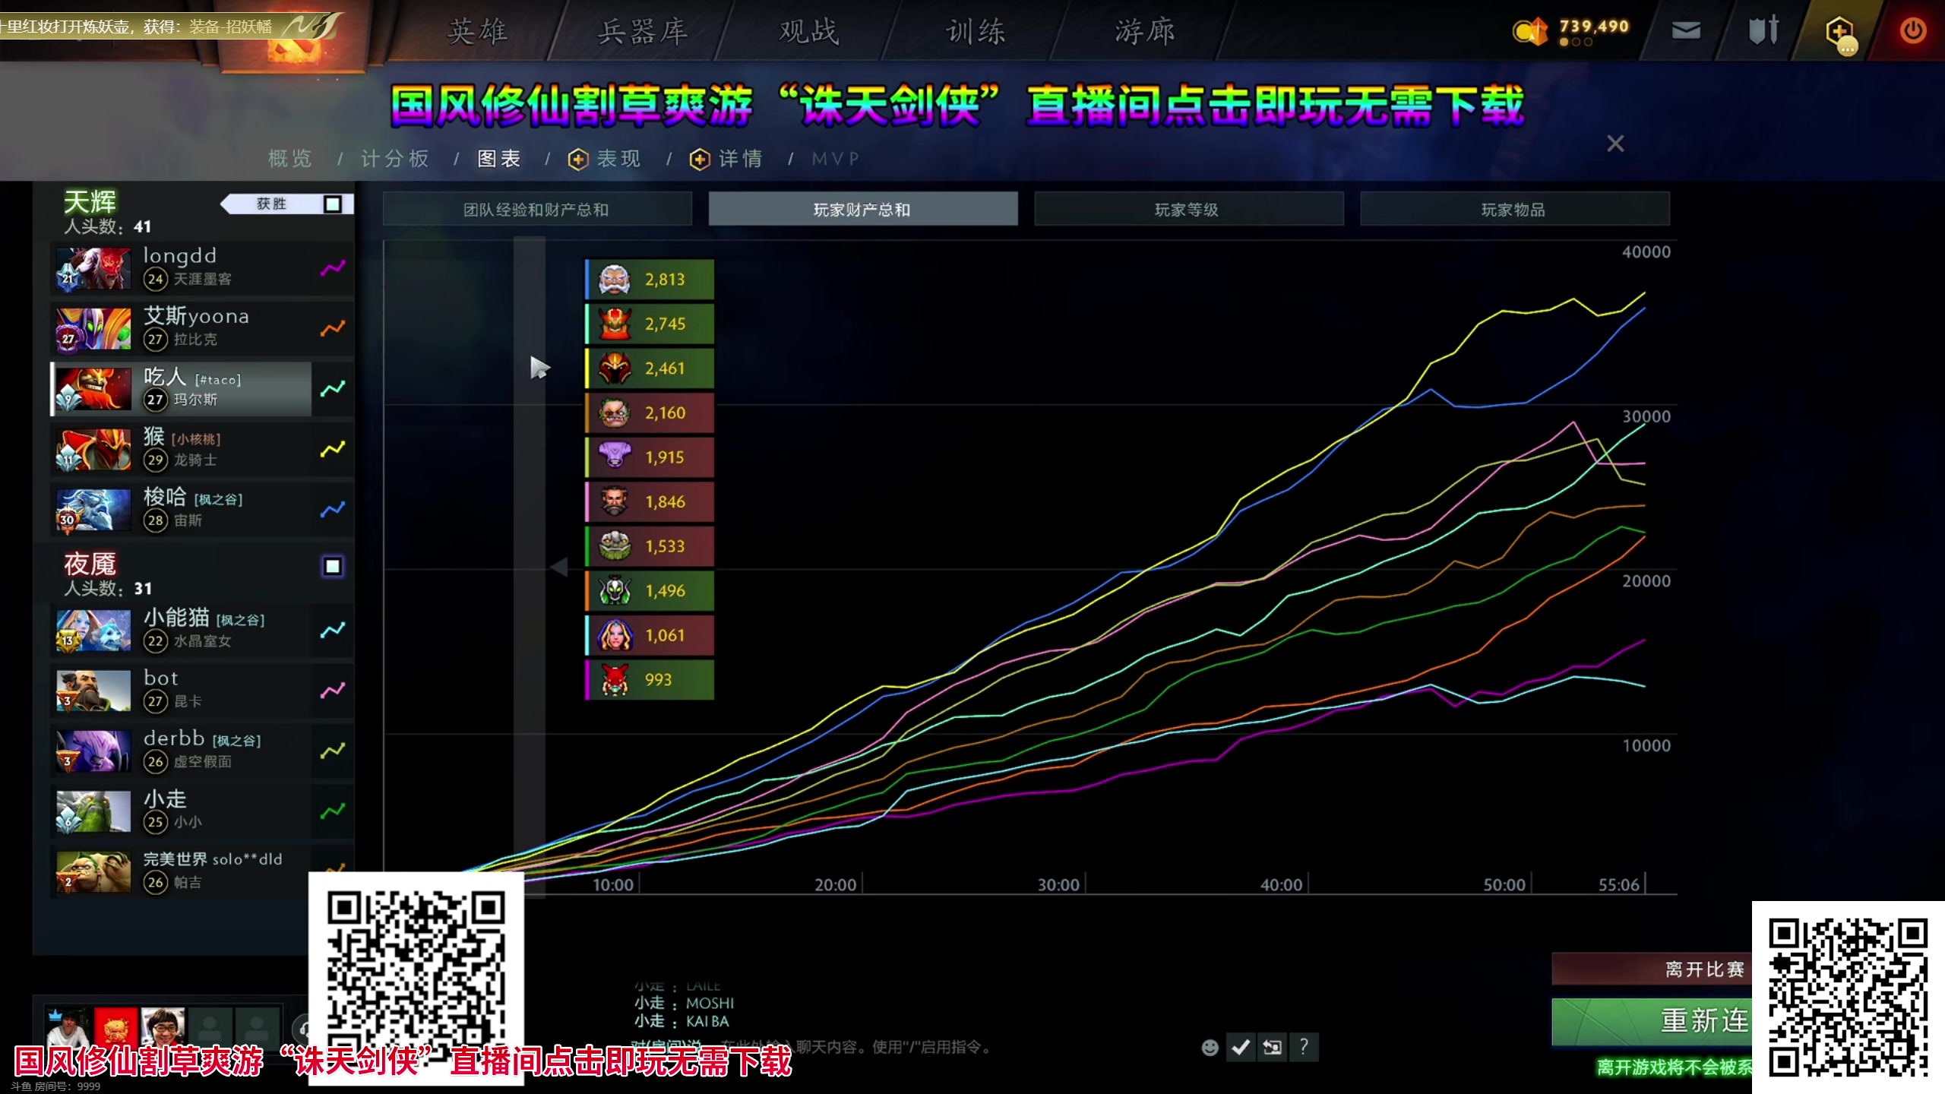Screen dimensions: 1945x1094
Task: Collapse the net worth list with left arrow
Action: pos(559,567)
